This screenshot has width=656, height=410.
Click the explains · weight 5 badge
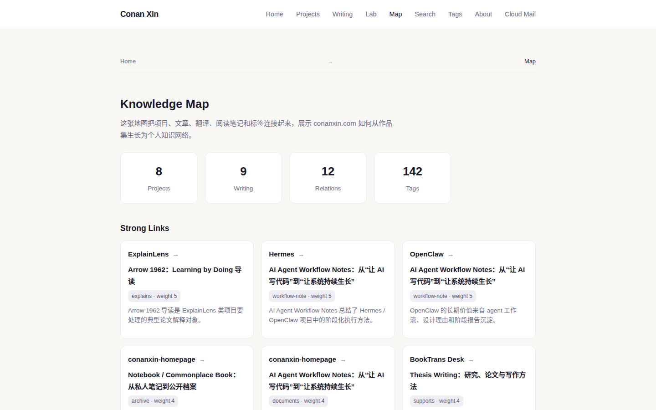tap(154, 296)
